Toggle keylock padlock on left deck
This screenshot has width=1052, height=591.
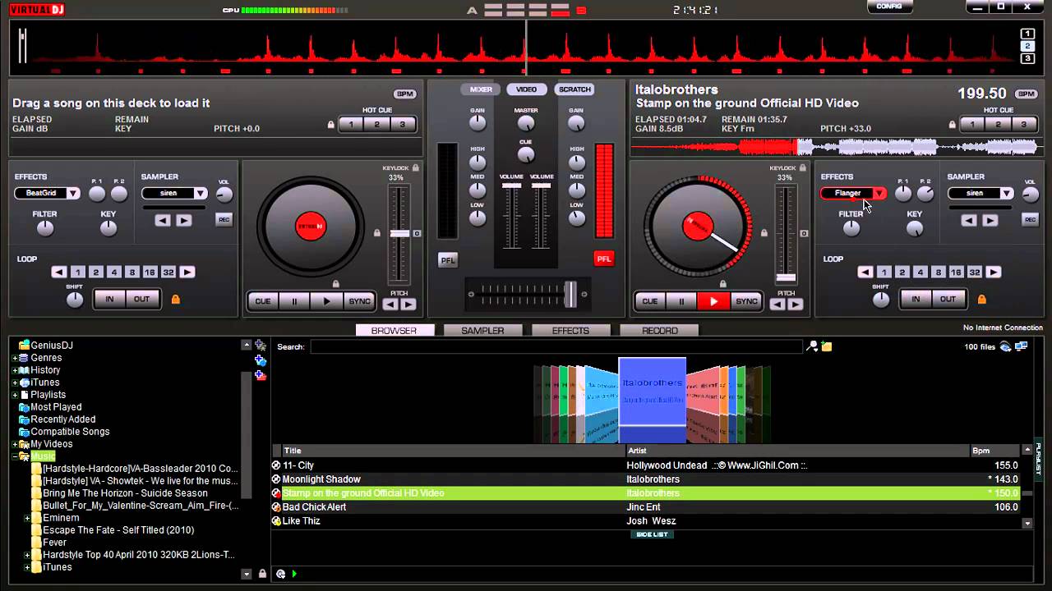coord(416,167)
